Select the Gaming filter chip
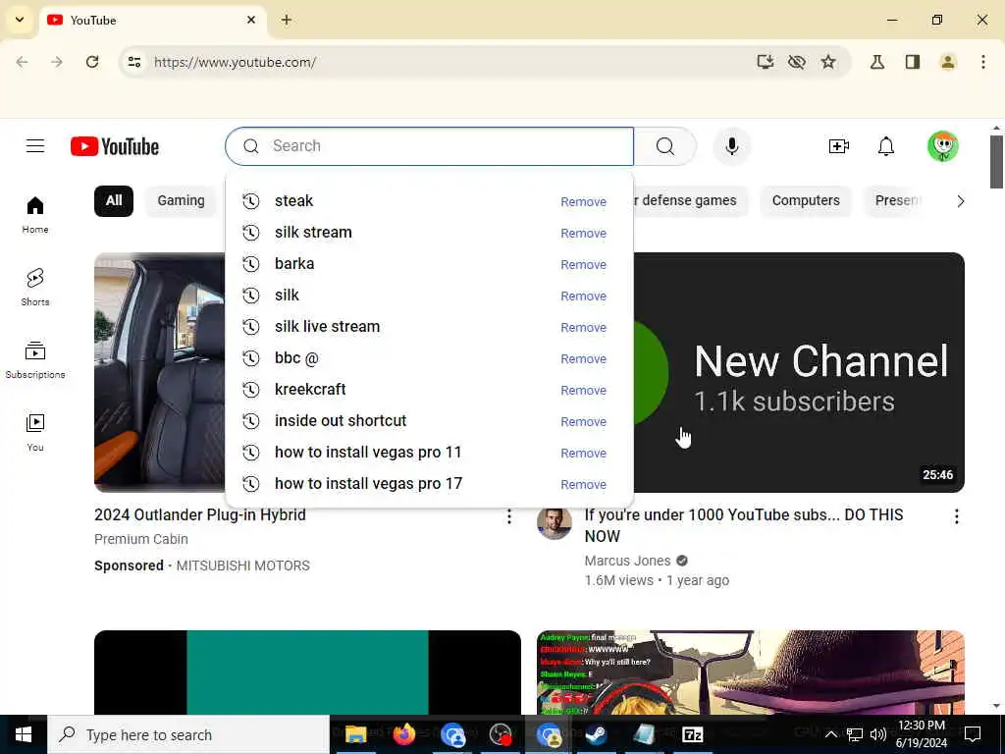Image resolution: width=1005 pixels, height=754 pixels. [181, 200]
